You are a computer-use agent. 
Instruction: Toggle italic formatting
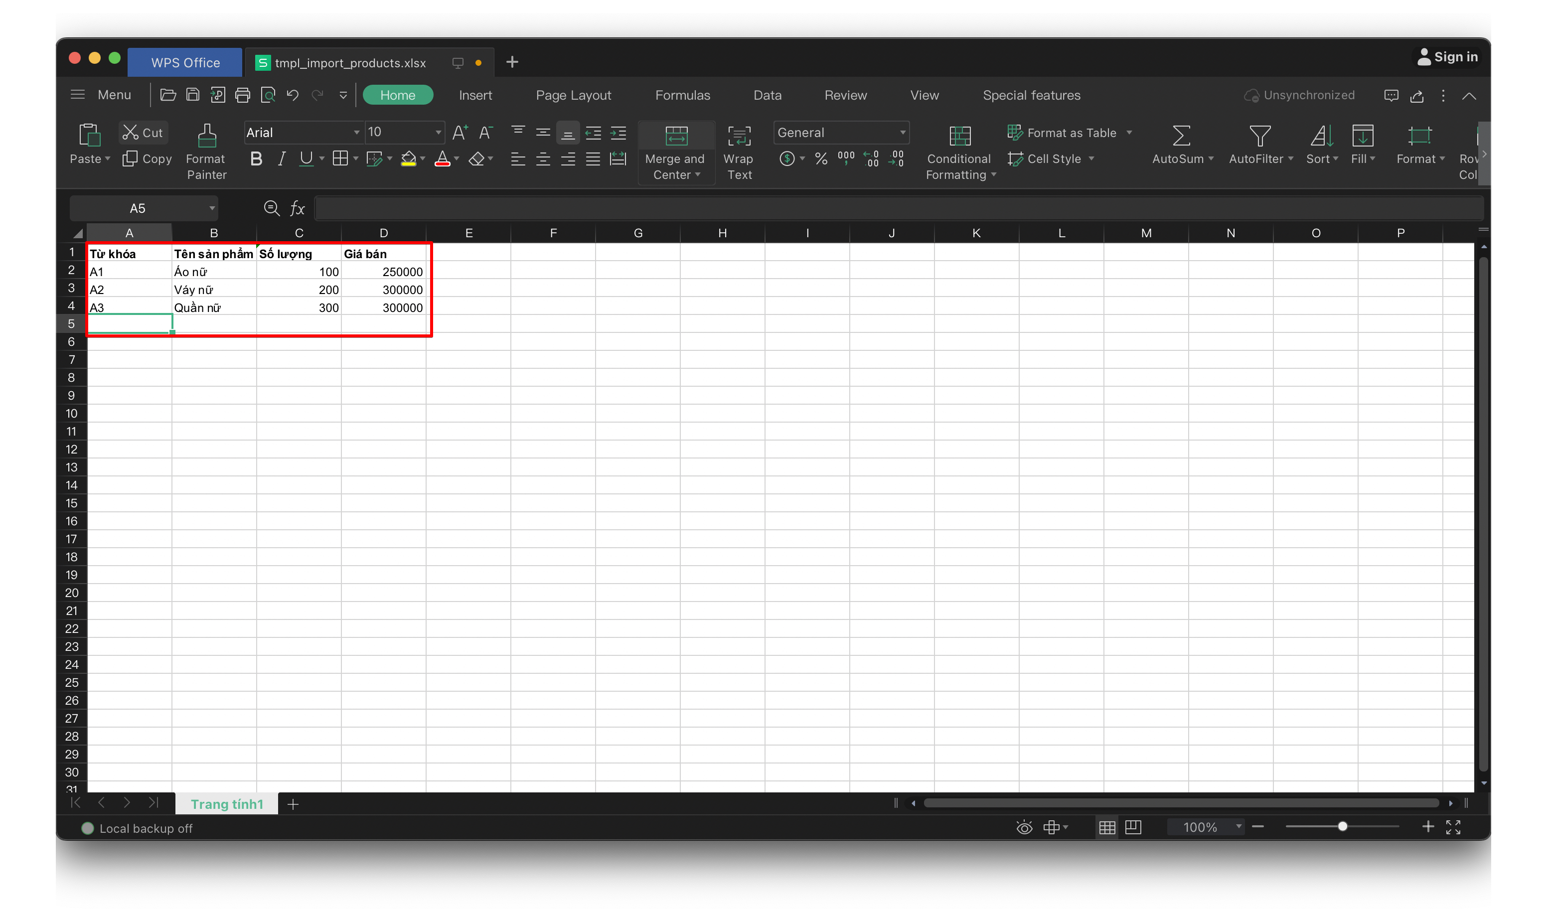click(282, 159)
